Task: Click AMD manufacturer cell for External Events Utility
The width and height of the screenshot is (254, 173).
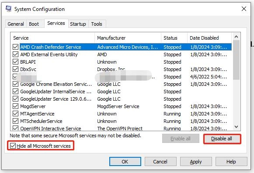Action: [102, 54]
